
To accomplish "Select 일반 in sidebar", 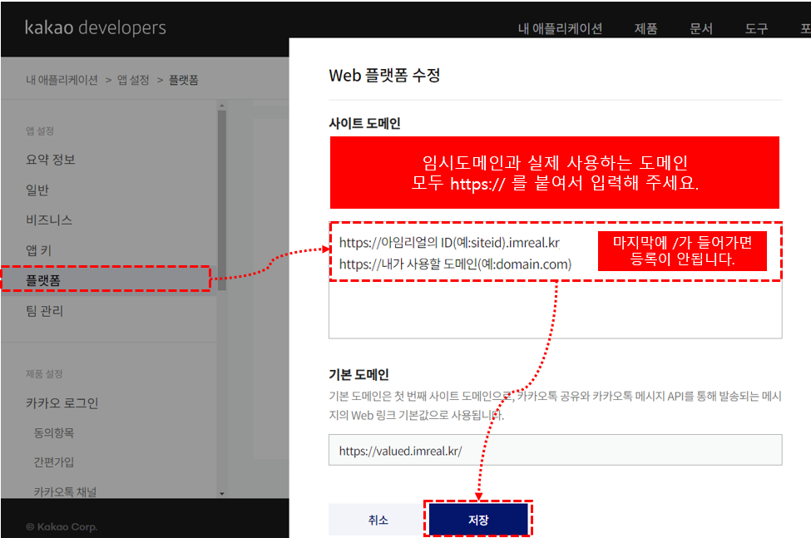I will 37,190.
